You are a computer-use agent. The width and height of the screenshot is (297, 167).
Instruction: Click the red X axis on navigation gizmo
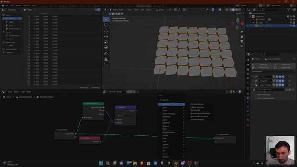point(242,24)
